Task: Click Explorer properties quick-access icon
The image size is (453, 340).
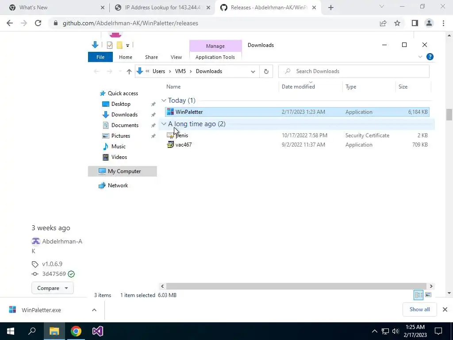Action: point(110,45)
